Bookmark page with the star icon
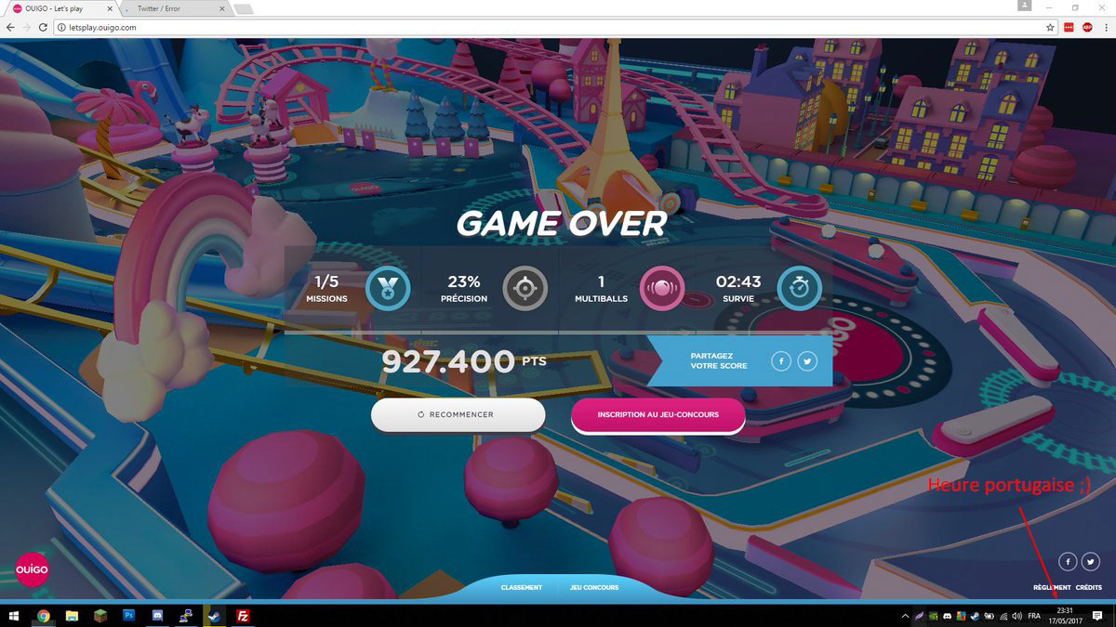The image size is (1116, 627). click(x=1050, y=28)
